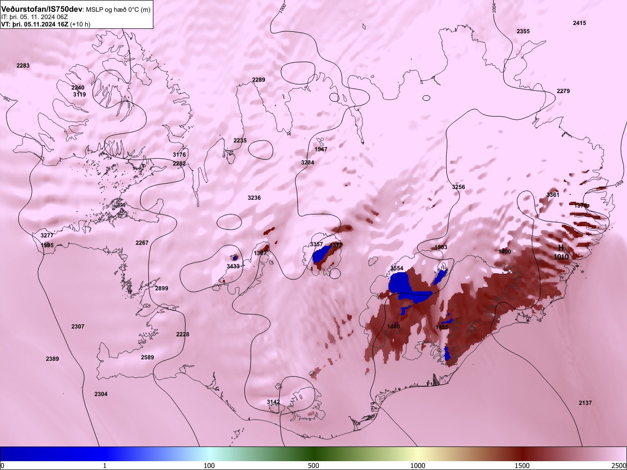
Task: Click the 1500 tick on the color scale
Action: click(x=522, y=466)
